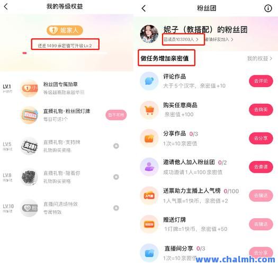Go back from 粉丝团 page
278x265 pixels.
coord(144,8)
